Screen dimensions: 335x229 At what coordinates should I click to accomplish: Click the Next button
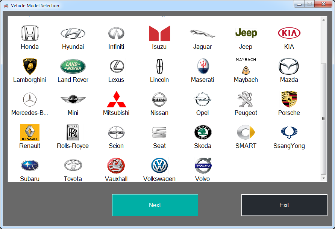155,205
